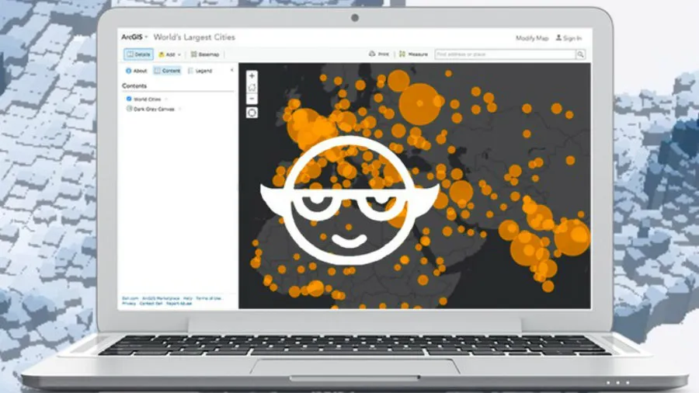Open the ArcGIS dropdown menu
699x393 pixels.
click(134, 37)
